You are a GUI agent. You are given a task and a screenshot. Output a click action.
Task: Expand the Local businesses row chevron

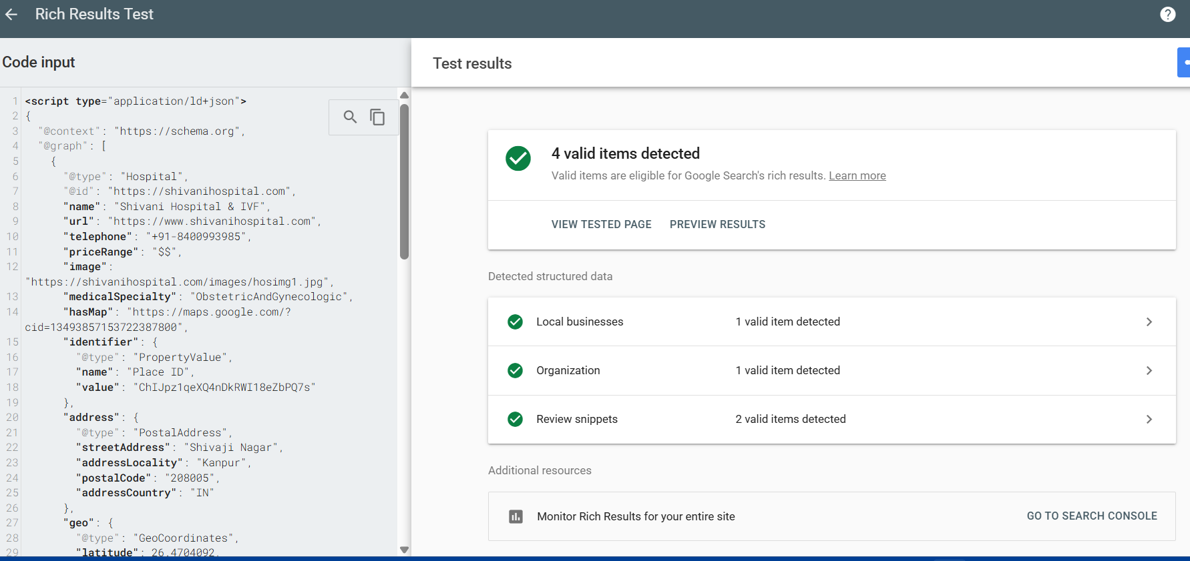click(x=1149, y=322)
